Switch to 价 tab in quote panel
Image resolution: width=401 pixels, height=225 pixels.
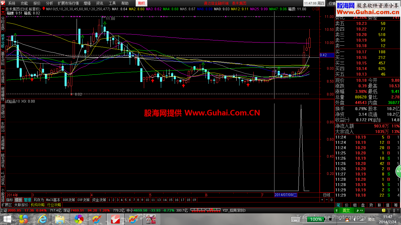coord(346,205)
